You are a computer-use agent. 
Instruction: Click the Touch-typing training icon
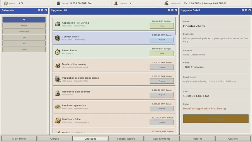click(57, 65)
